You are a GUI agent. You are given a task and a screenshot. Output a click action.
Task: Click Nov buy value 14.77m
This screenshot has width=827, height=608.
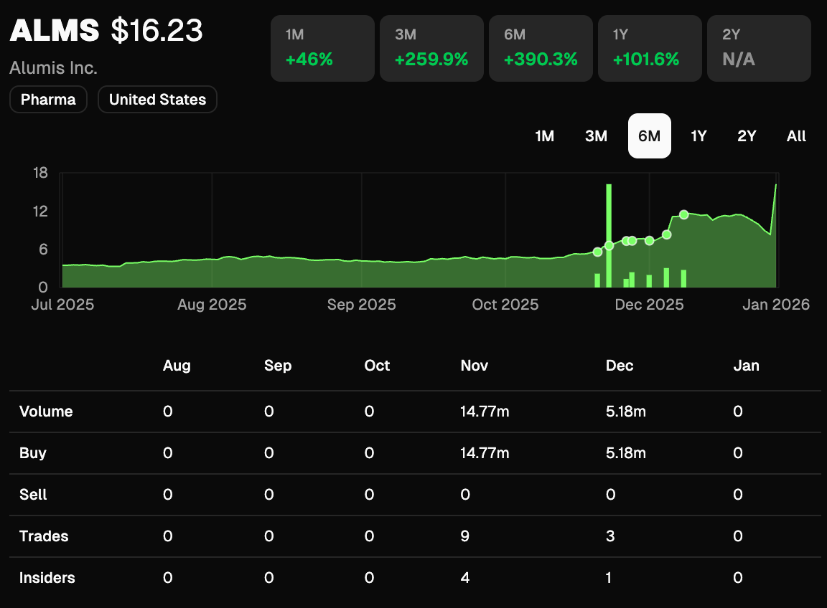click(x=484, y=452)
